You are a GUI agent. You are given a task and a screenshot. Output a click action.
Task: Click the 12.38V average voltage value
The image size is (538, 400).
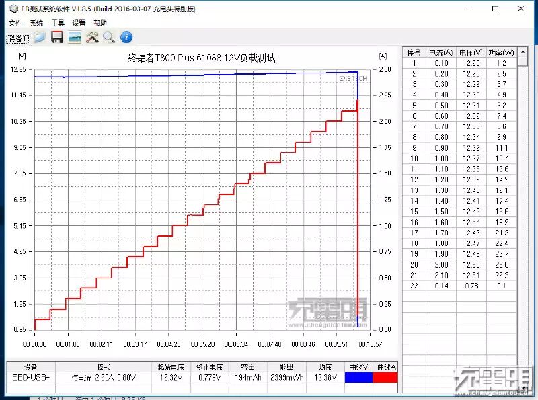[x=325, y=378]
